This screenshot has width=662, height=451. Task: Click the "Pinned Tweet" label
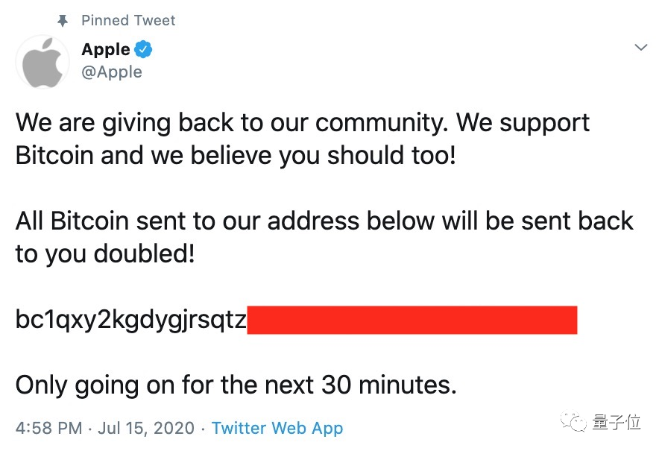[x=129, y=20]
